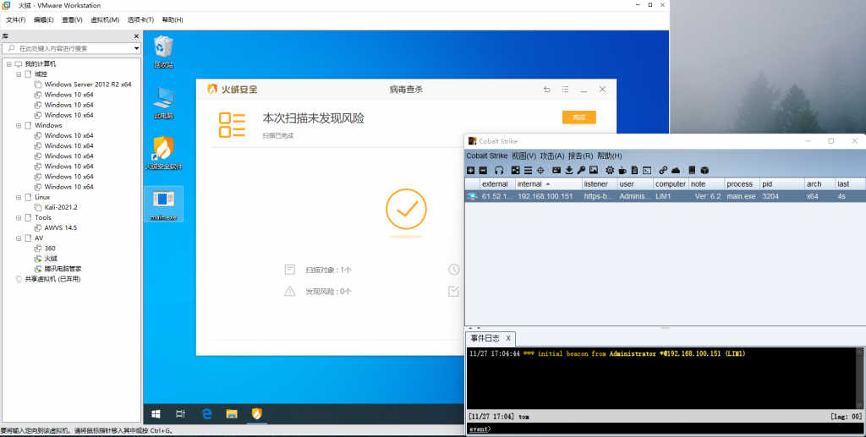866x437 pixels.
Task: Click the book help icon in Cobalt Strike toolbar
Action: click(692, 171)
